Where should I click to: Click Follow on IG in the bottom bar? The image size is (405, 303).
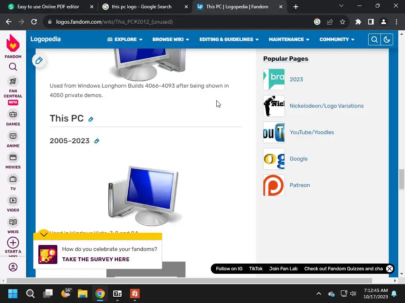(229, 269)
